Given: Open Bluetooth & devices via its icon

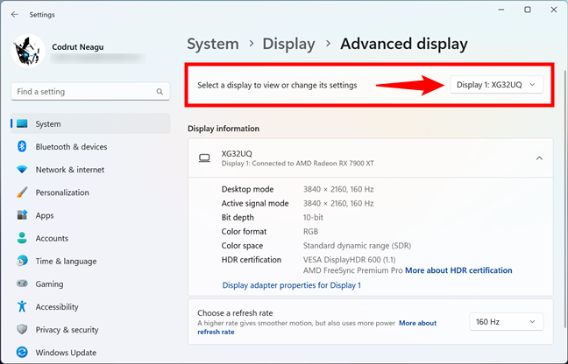Looking at the screenshot, I should (x=22, y=146).
